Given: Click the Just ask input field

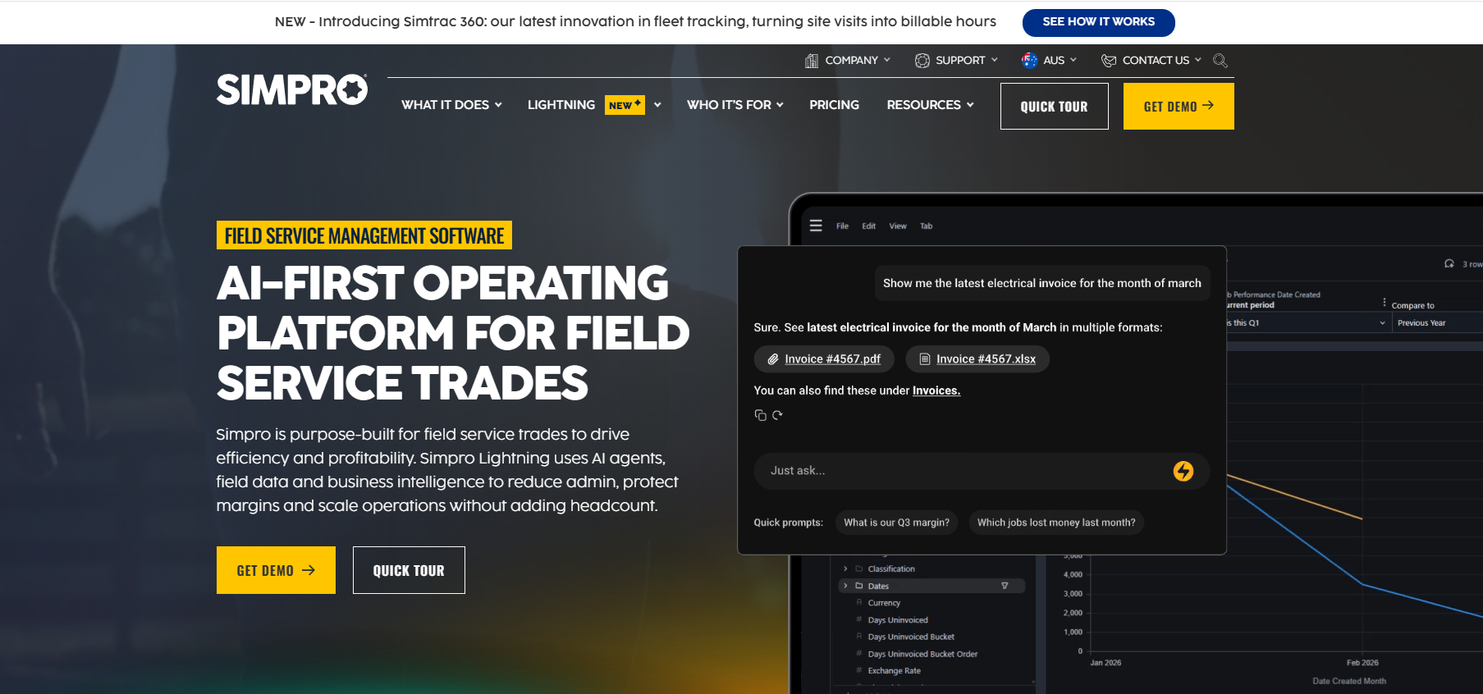Looking at the screenshot, I should click(982, 471).
